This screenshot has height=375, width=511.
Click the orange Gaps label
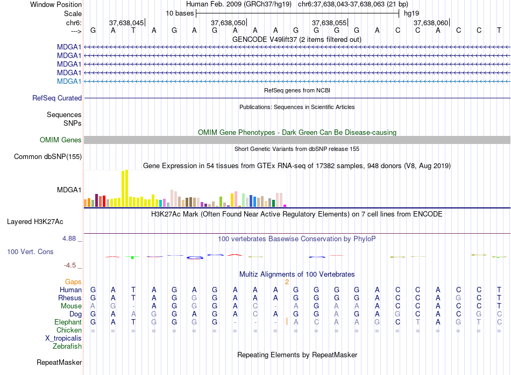(x=73, y=282)
